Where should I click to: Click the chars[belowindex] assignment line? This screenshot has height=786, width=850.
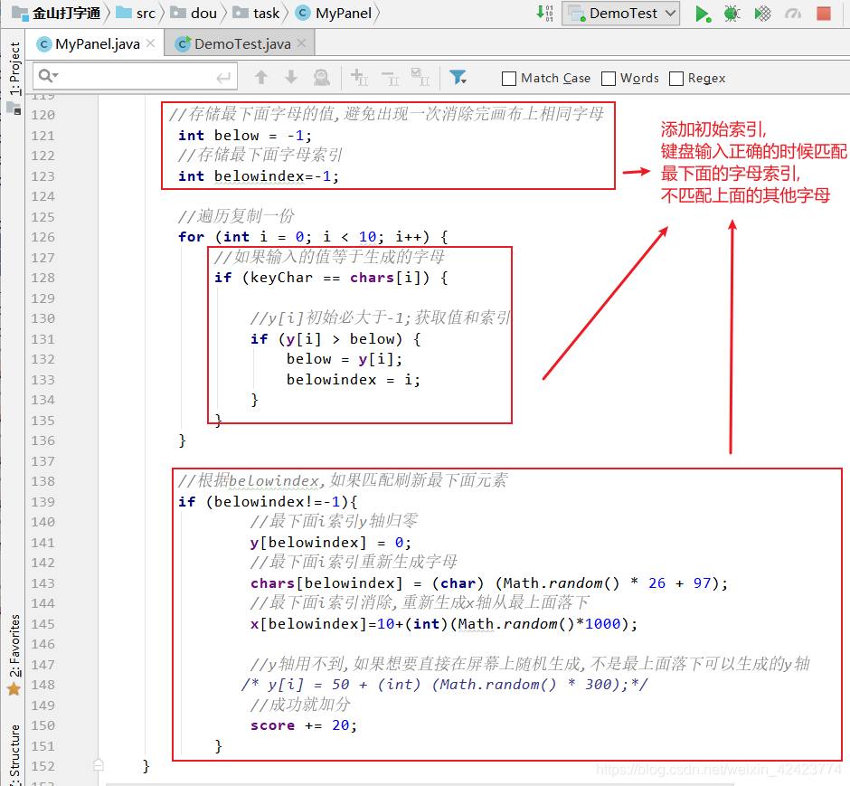[489, 583]
